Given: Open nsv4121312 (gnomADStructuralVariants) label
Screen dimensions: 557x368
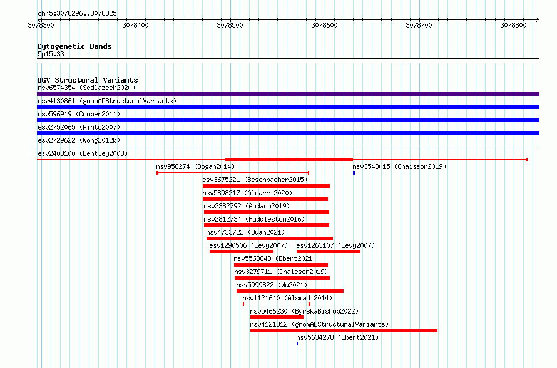Looking at the screenshot, I should (x=319, y=324).
